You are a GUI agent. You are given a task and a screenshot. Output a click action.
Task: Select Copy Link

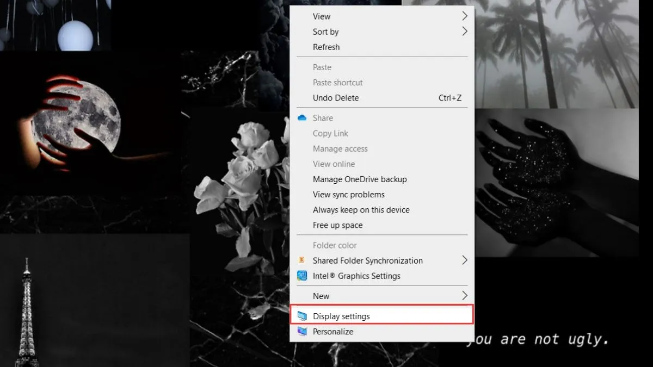click(x=330, y=133)
